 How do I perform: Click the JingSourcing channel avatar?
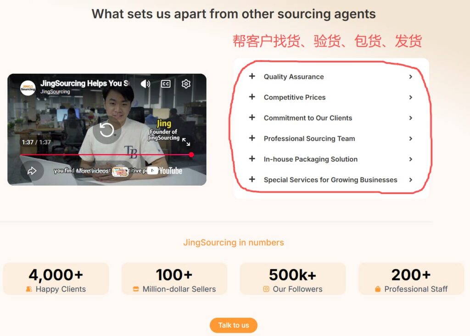coord(28,88)
